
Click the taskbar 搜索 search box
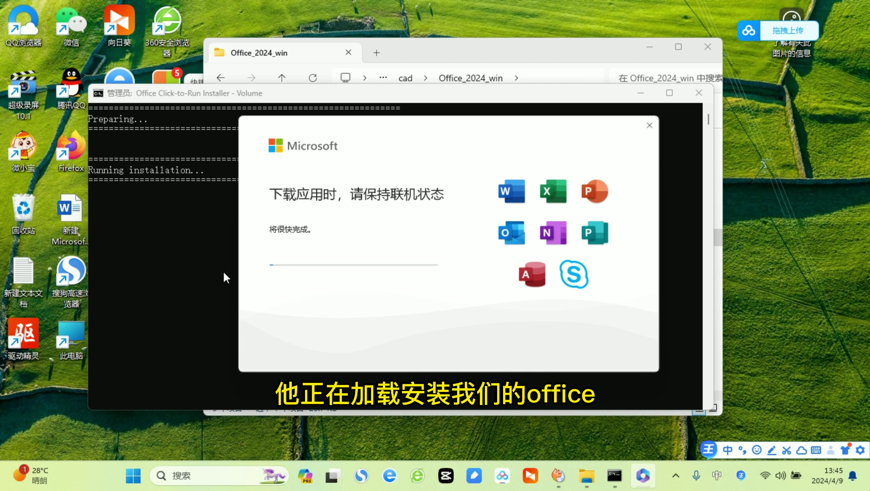[x=219, y=476]
